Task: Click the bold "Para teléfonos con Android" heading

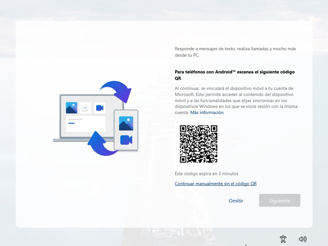Action: tap(235, 75)
